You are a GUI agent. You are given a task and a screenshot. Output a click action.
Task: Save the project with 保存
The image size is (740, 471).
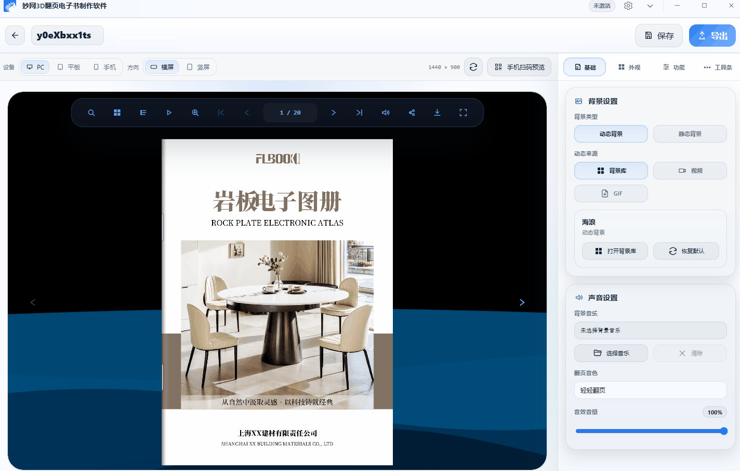(659, 36)
